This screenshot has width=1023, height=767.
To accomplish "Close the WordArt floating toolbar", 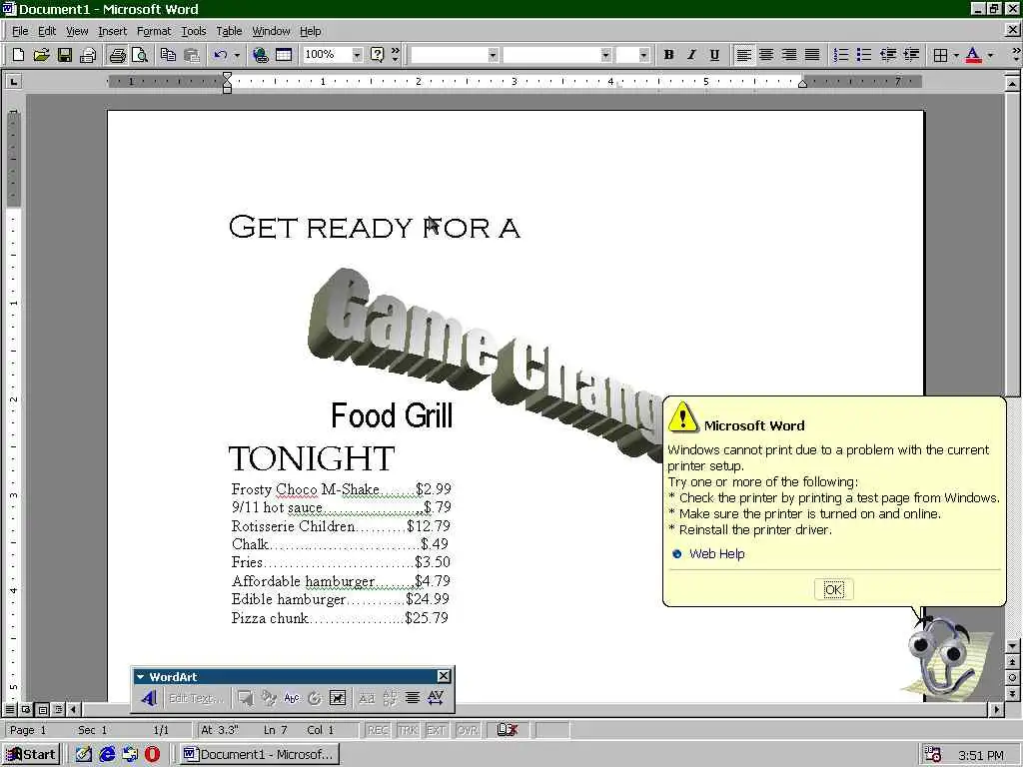I will tap(443, 676).
